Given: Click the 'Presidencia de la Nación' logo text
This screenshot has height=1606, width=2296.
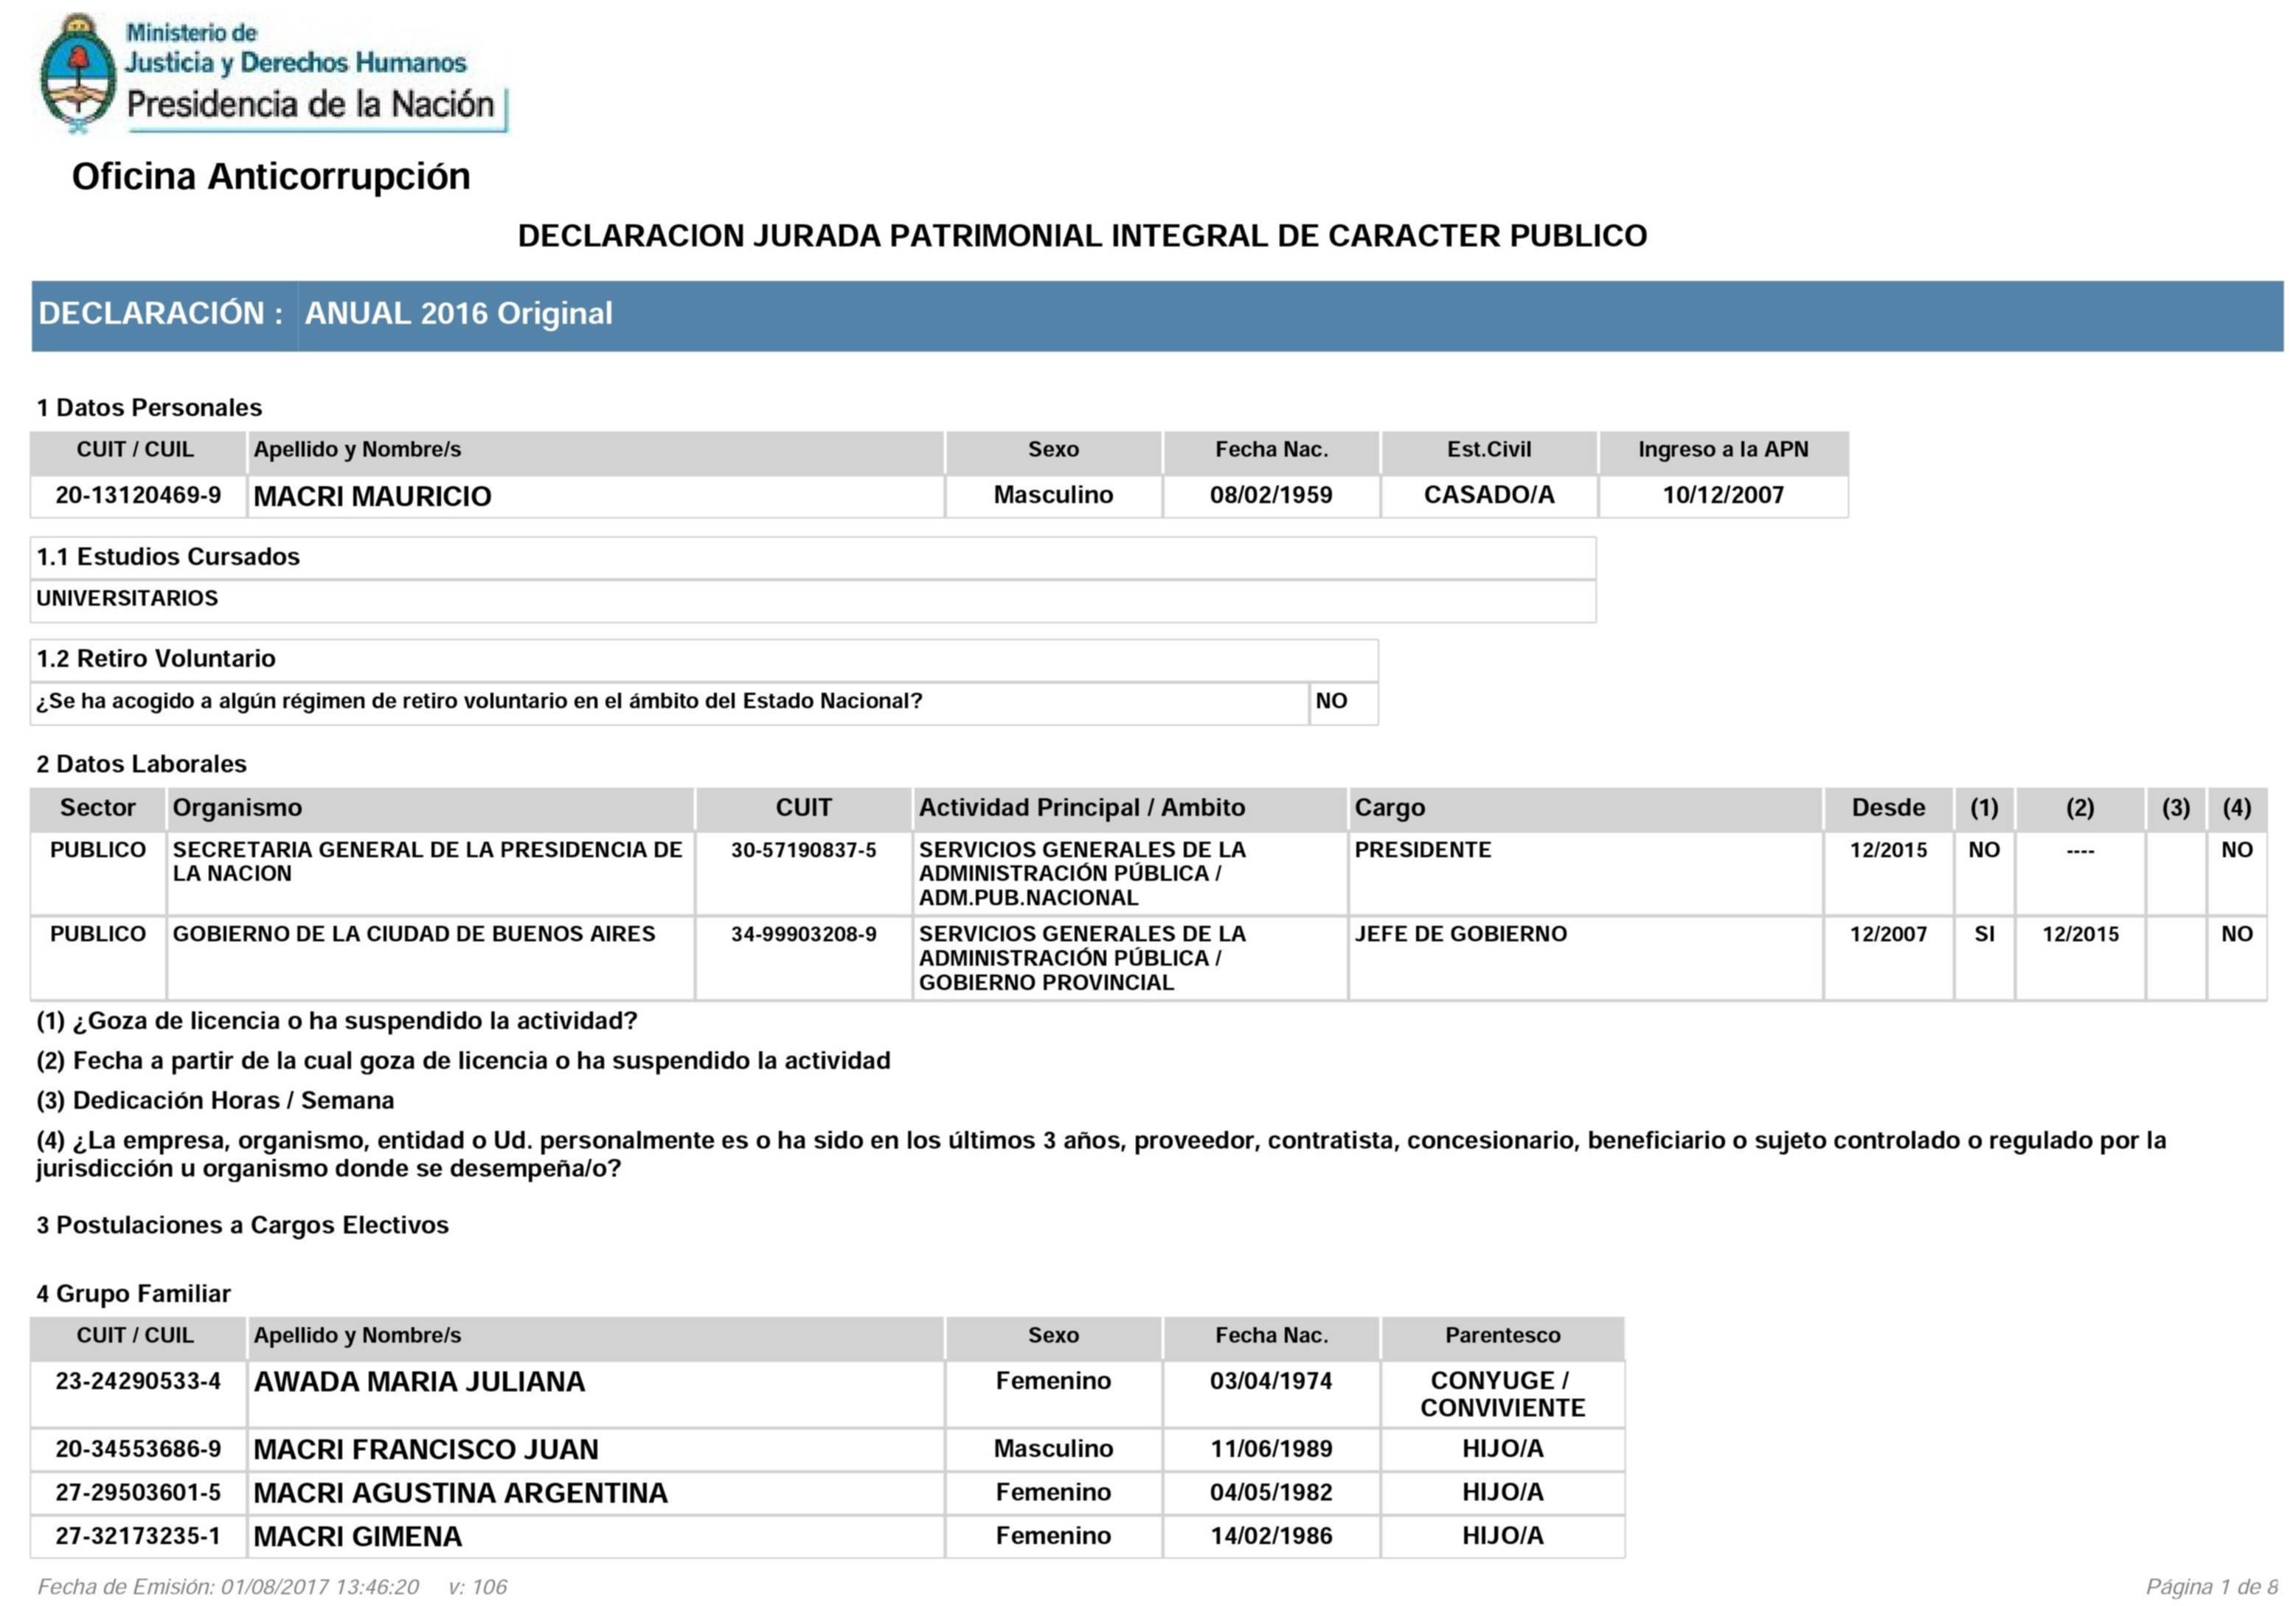Looking at the screenshot, I should pyautogui.click(x=310, y=104).
